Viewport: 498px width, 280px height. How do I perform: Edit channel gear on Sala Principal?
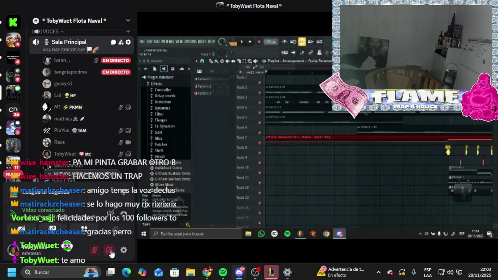(128, 42)
